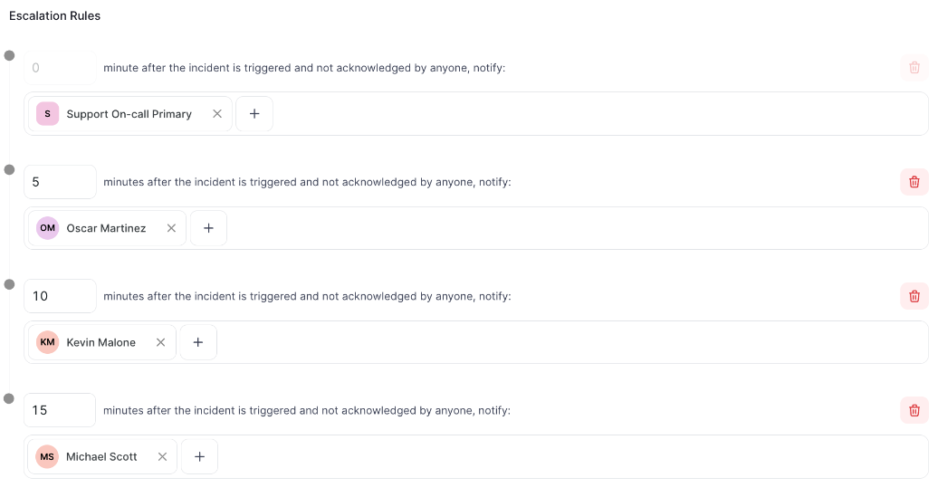Focus the 10 minutes input field
The image size is (938, 497).
pos(60,296)
